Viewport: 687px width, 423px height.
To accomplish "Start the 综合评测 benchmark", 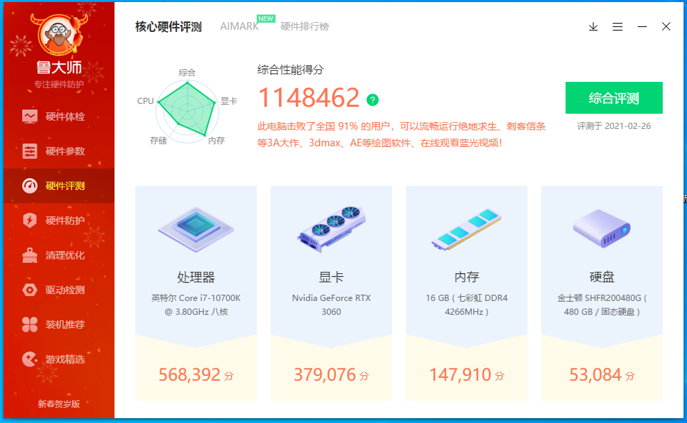I will point(614,98).
